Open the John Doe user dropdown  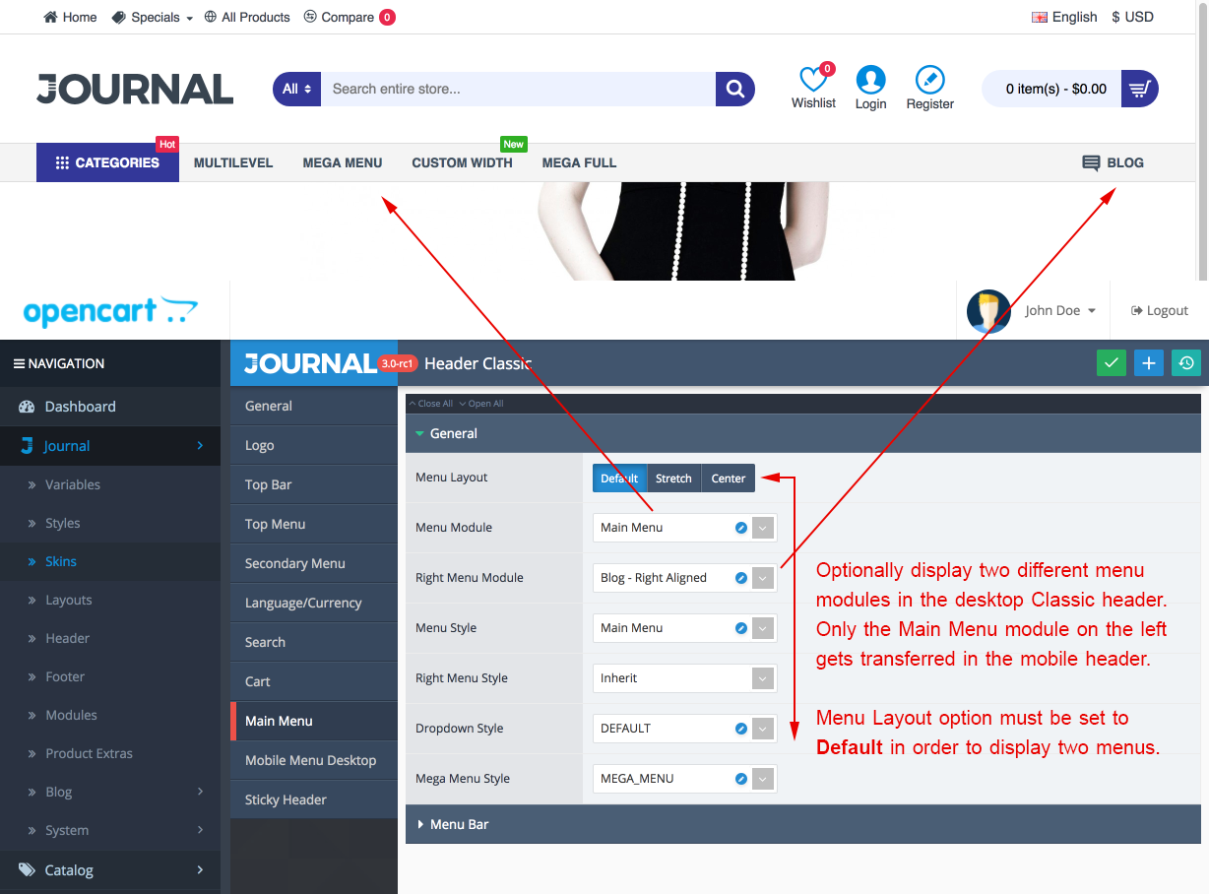(x=1060, y=310)
